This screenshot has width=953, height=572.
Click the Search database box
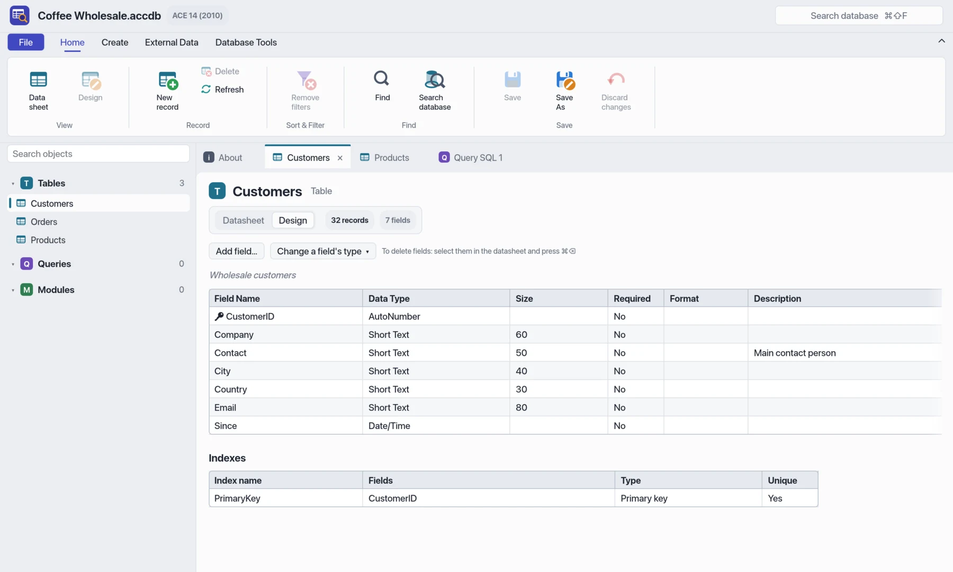click(x=859, y=16)
